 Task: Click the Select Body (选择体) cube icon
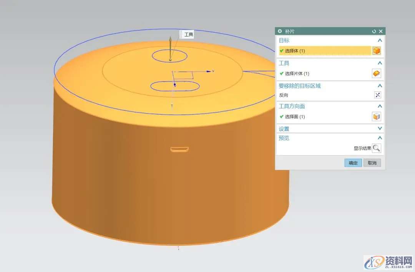coord(377,51)
